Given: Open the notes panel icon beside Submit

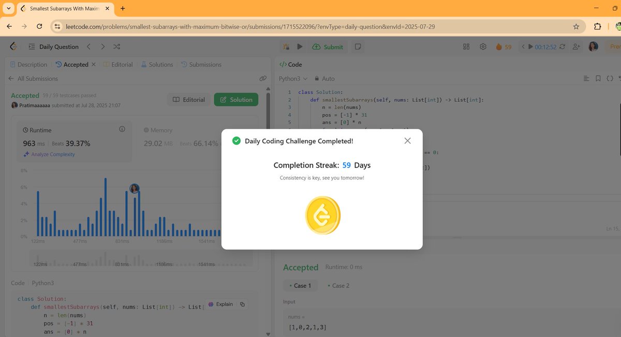Looking at the screenshot, I should point(358,46).
